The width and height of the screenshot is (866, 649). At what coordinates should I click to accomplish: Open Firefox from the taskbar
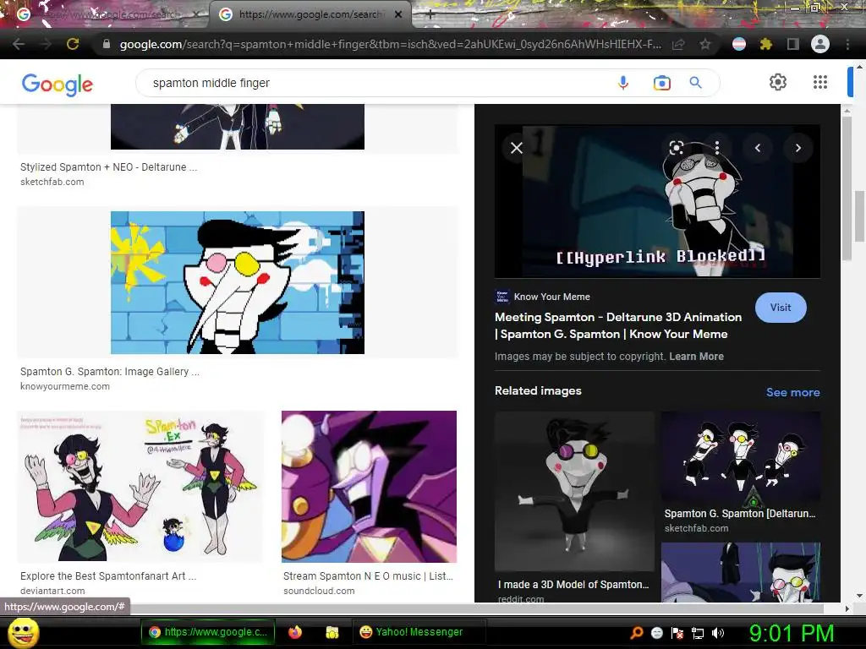(x=295, y=632)
